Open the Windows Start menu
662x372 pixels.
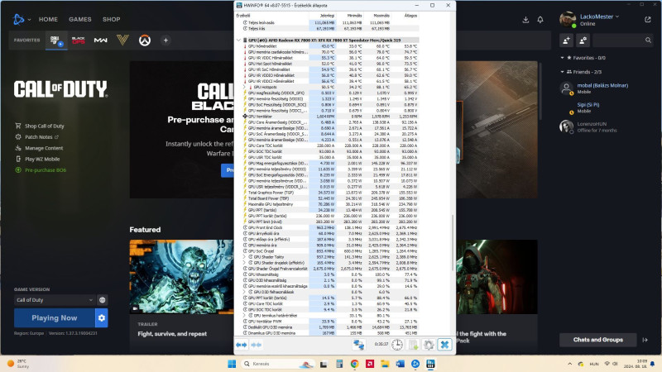click(232, 364)
